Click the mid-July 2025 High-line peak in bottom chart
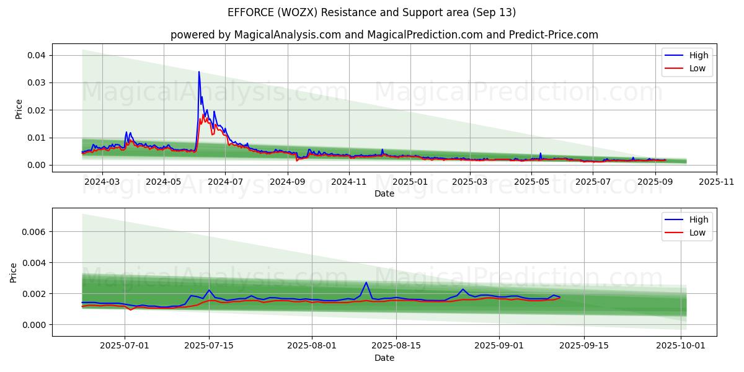Screen dimensions: 744x372 point(209,290)
